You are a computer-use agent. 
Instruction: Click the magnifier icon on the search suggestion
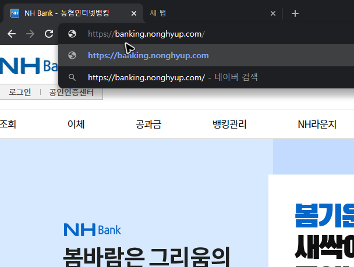pos(72,77)
